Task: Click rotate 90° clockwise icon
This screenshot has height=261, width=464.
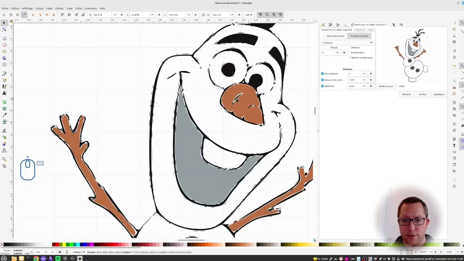Action: coord(40,15)
